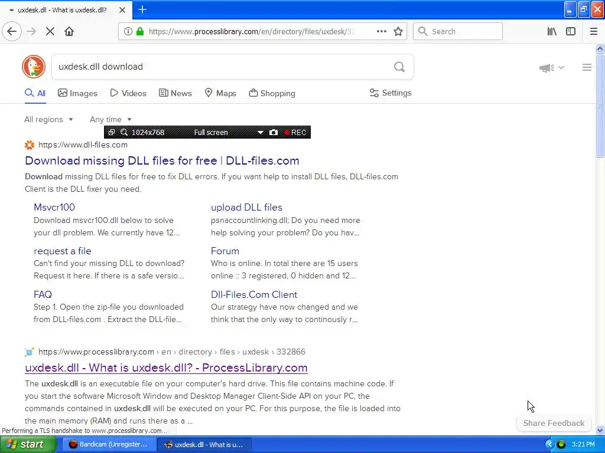Click scrollbar up arrow
The image size is (605, 453).
point(600,48)
